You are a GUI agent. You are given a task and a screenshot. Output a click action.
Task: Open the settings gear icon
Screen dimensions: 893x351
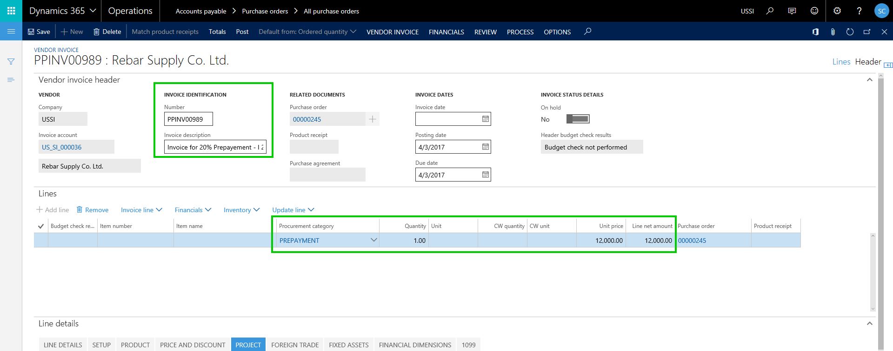pos(837,11)
